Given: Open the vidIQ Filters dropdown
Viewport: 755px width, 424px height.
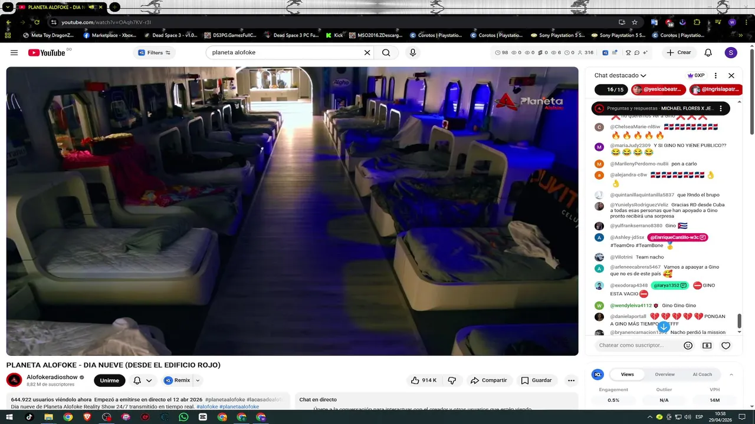Looking at the screenshot, I should click(154, 52).
